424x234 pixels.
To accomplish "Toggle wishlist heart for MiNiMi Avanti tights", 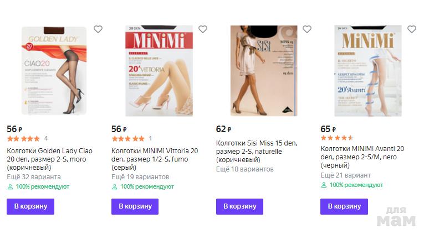I will click(x=412, y=29).
